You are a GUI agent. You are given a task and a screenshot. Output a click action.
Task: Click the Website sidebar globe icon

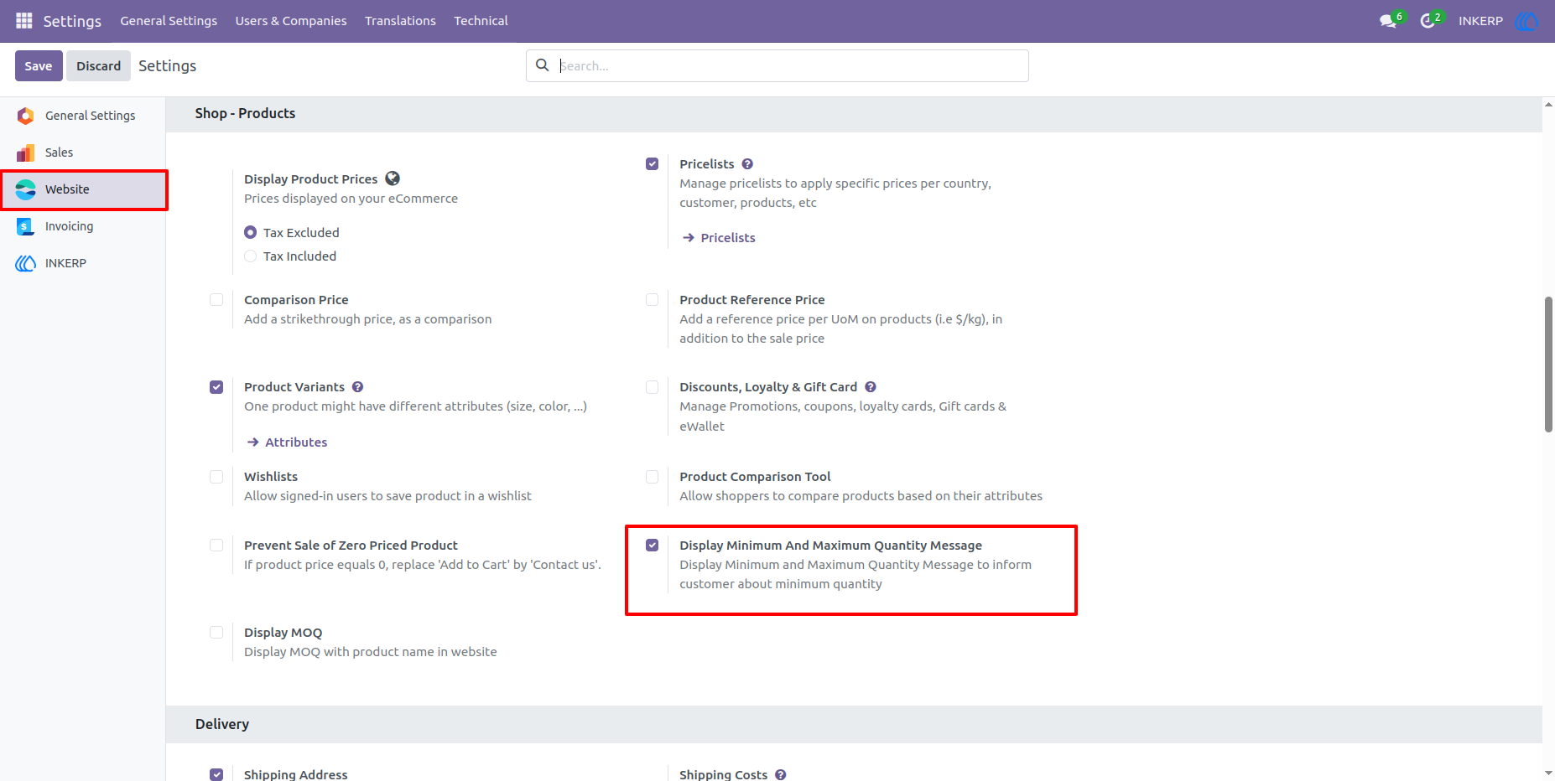26,189
